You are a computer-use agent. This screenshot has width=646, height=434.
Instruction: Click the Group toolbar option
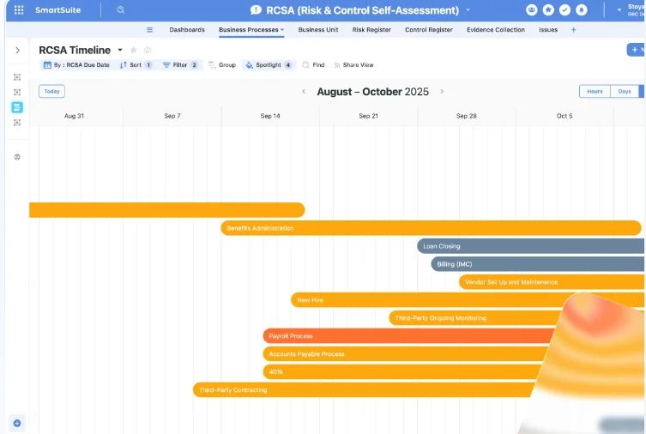pos(222,65)
